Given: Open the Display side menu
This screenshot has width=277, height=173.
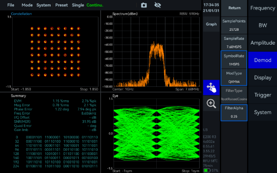Looking at the screenshot, I should coord(263,78).
